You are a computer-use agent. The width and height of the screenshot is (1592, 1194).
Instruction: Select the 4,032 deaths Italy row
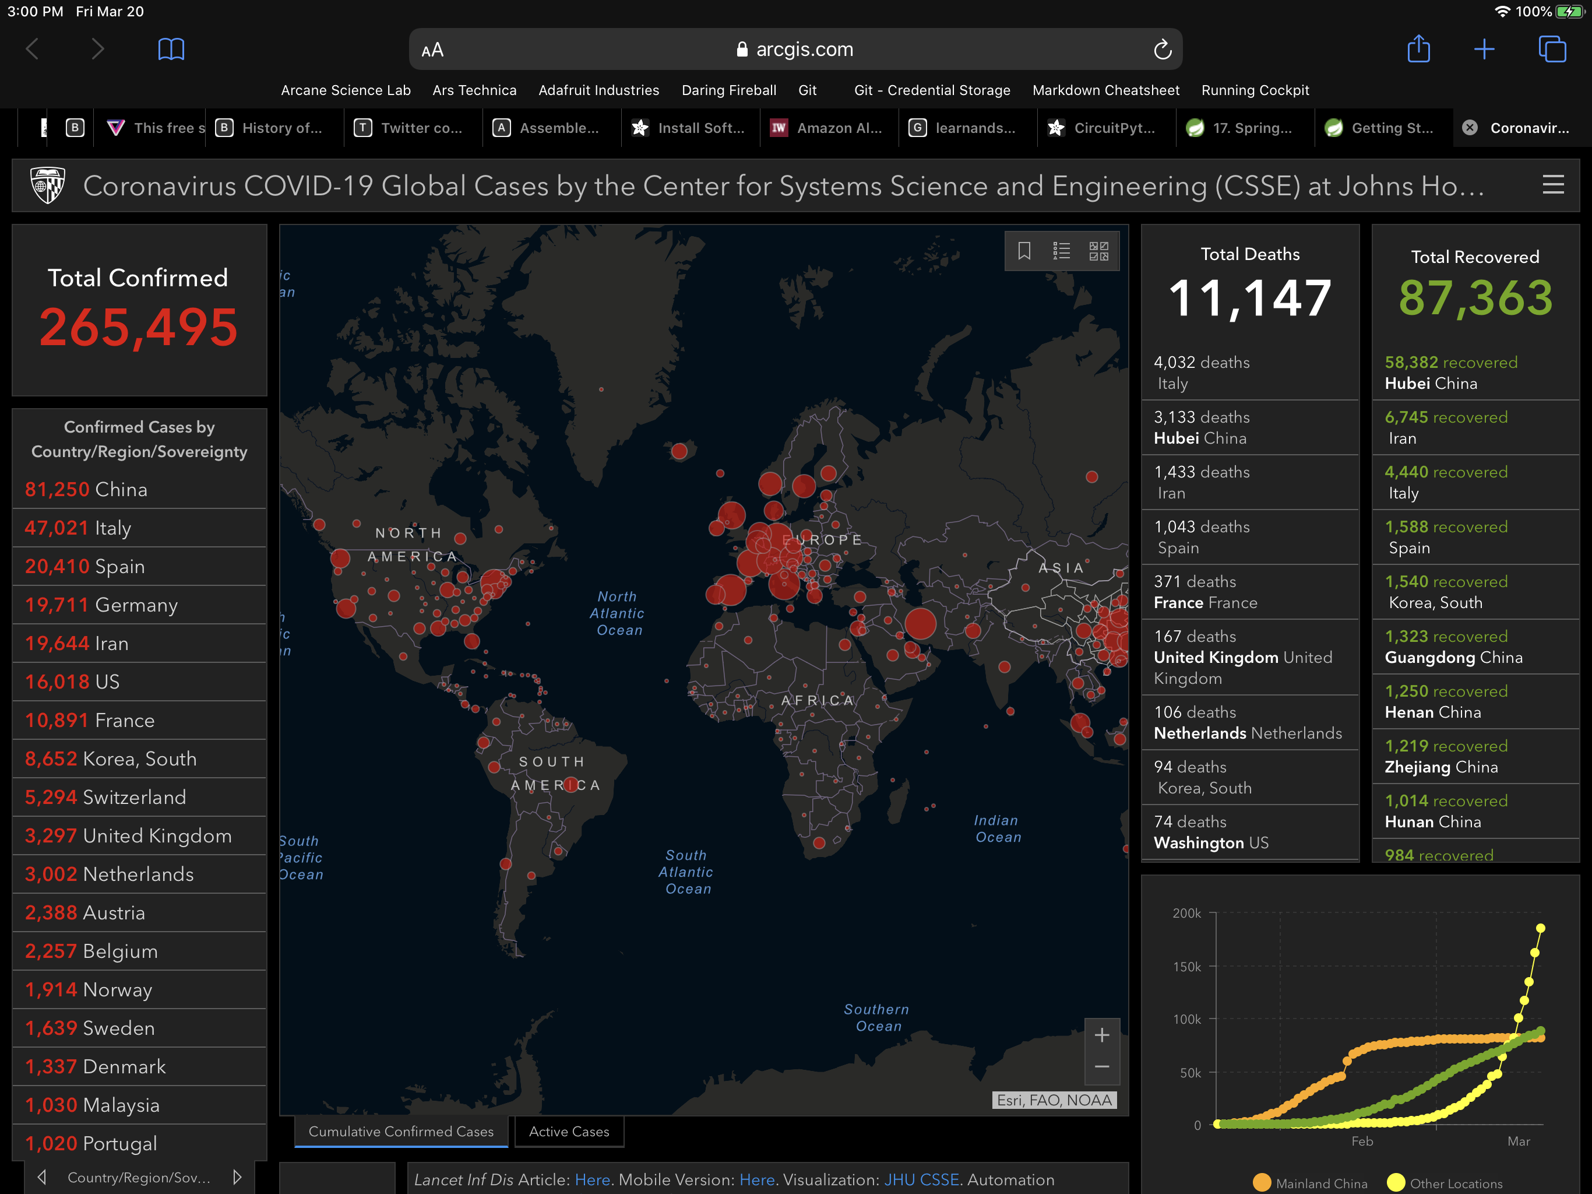(x=1250, y=373)
